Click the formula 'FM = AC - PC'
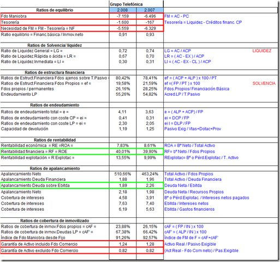The width and height of the screenshot is (280, 262). coord(176,16)
